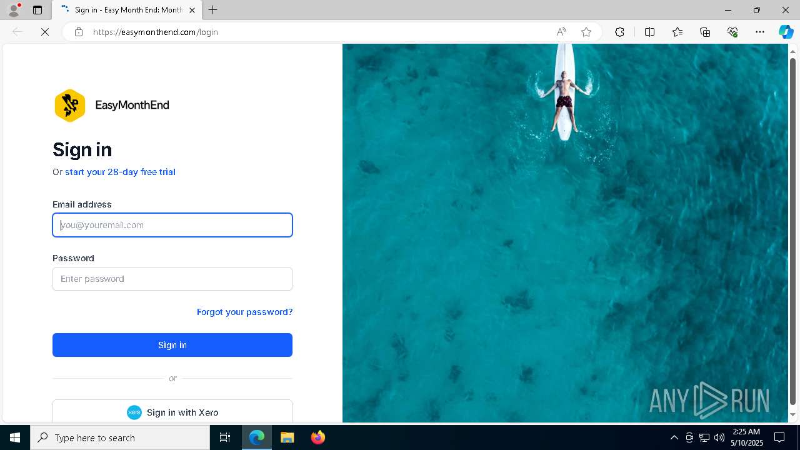Image resolution: width=800 pixels, height=450 pixels.
Task: Open Firefox from taskbar
Action: [317, 437]
